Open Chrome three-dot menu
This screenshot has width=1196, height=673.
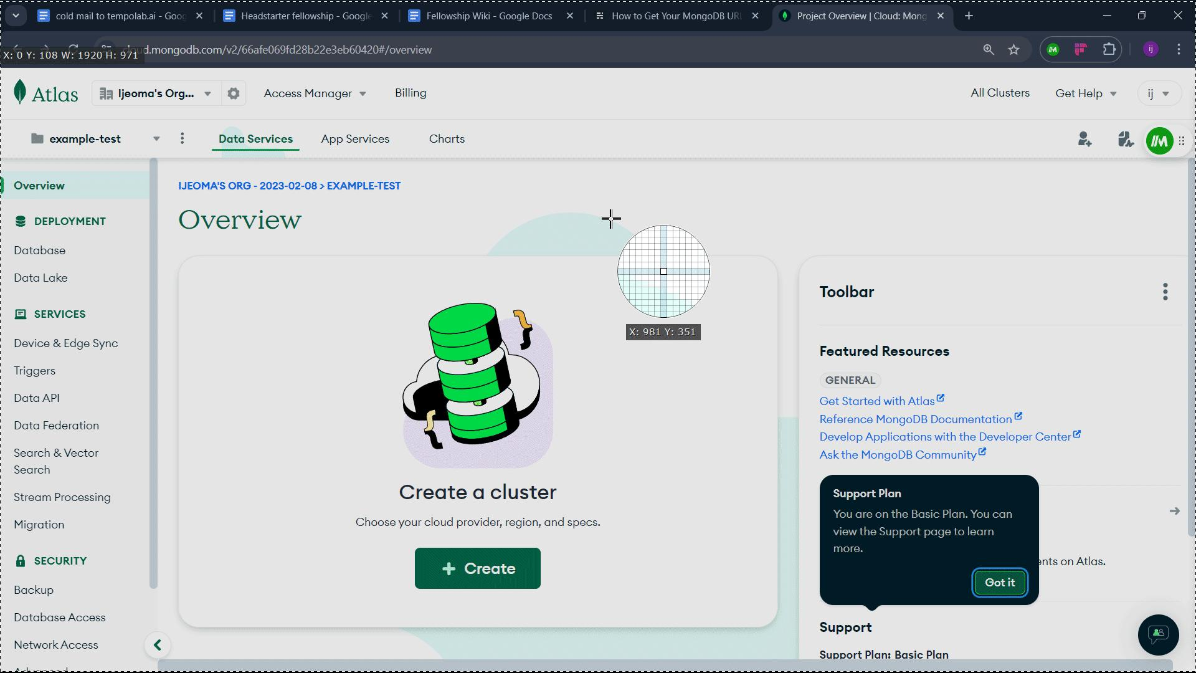pyautogui.click(x=1179, y=49)
